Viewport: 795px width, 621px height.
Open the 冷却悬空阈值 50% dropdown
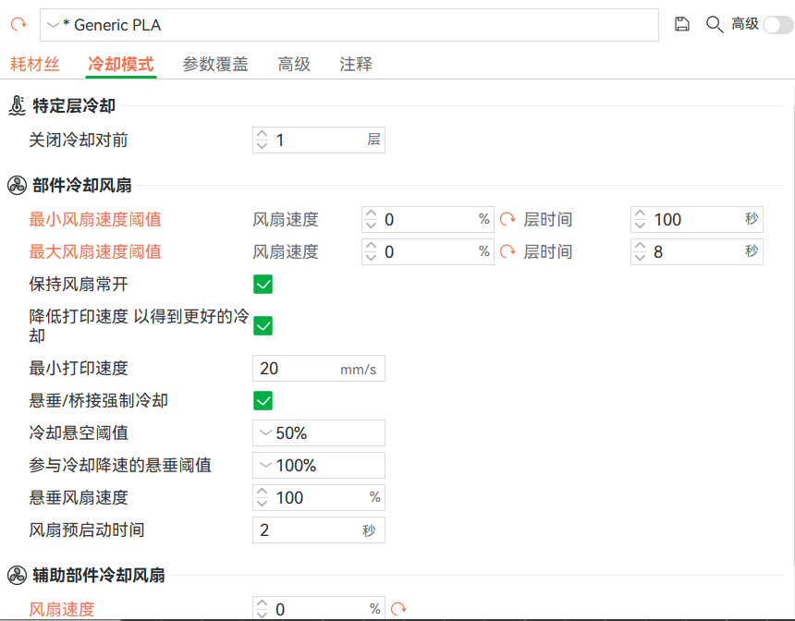(x=318, y=432)
